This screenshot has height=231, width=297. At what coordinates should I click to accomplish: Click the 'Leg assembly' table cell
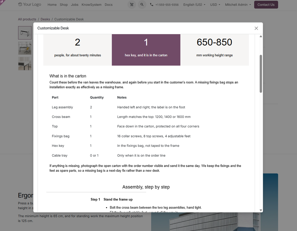click(x=62, y=107)
